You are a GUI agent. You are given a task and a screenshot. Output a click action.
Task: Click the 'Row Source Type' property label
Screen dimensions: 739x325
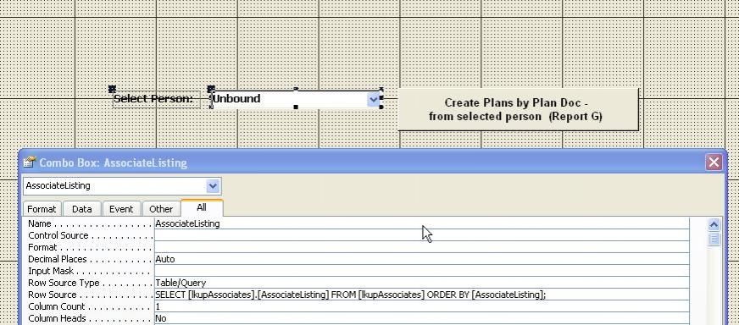[x=64, y=283]
